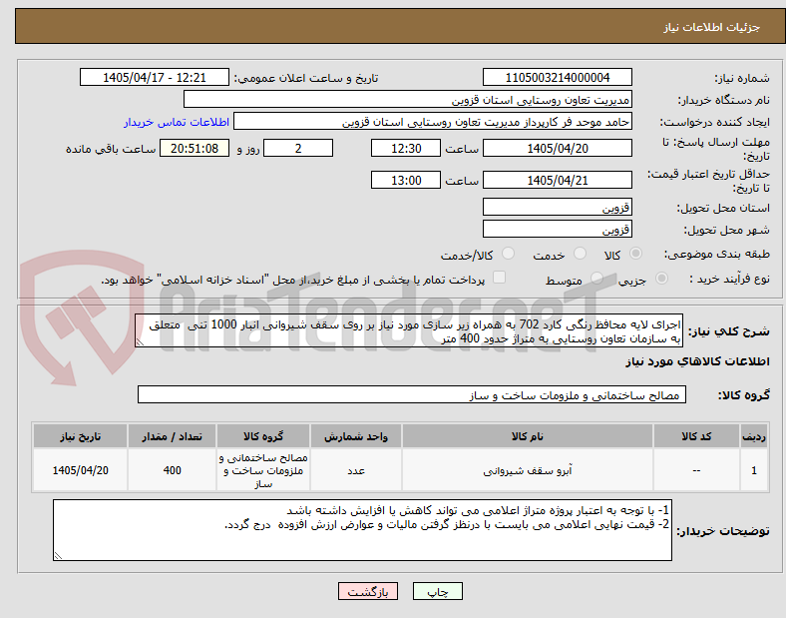The width and height of the screenshot is (786, 618).
Task: Click the need number field 1105003214000004
Action: [557, 77]
